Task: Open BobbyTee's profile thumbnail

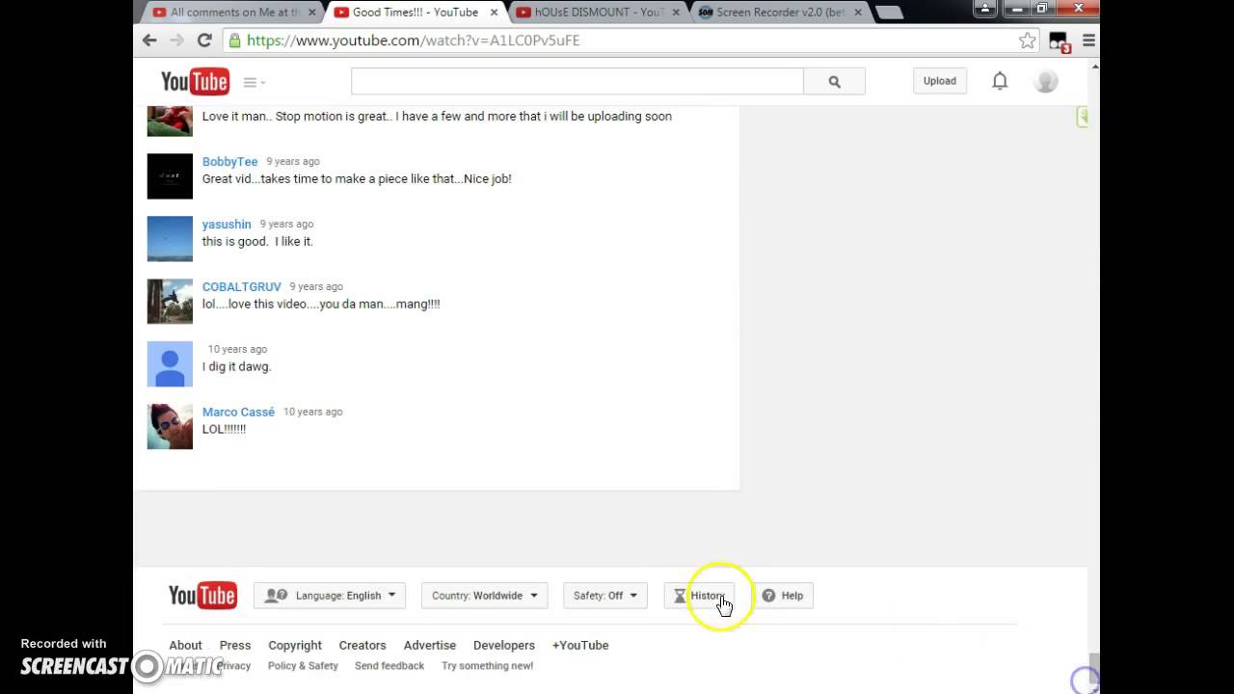Action: [x=170, y=175]
